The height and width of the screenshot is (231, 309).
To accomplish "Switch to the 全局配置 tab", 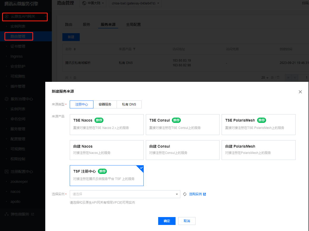I will (133, 24).
